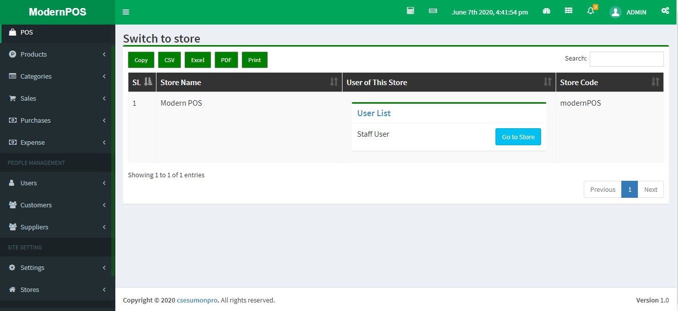Toggle the sidebar with hamburger icon
Screen dimensions: 678x311
tap(126, 12)
